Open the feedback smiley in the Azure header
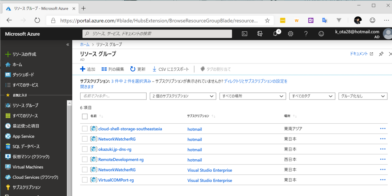This screenshot has width=392, height=196. click(x=321, y=34)
